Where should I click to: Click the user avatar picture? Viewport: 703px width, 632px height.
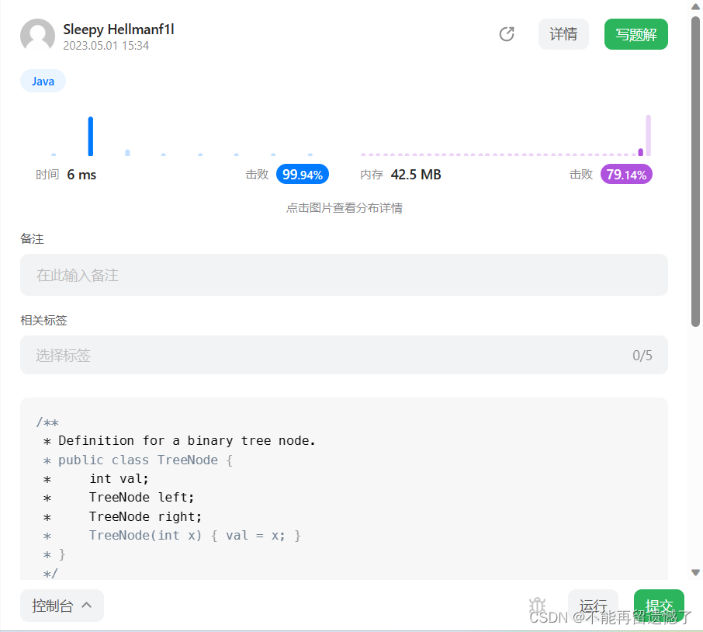[x=38, y=36]
